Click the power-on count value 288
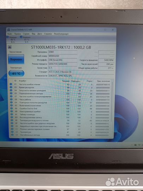Viewport: 143px width, 191px height. tap(106, 64)
